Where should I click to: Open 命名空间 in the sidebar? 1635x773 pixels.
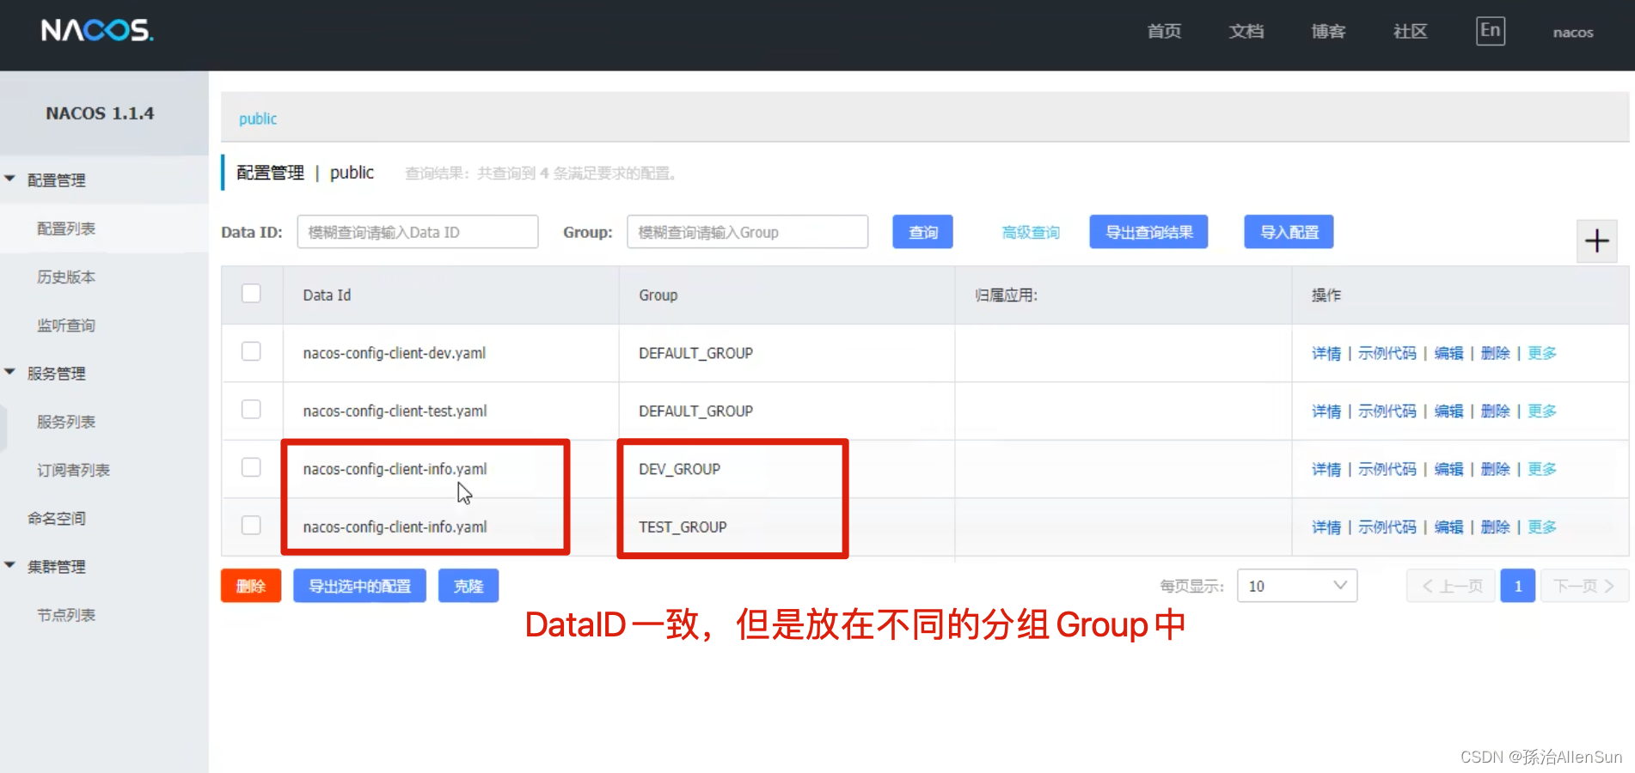pyautogui.click(x=57, y=518)
